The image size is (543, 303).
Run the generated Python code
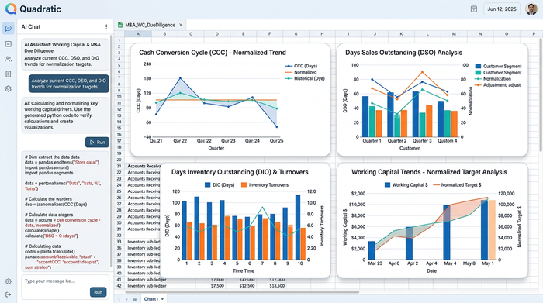[97, 142]
